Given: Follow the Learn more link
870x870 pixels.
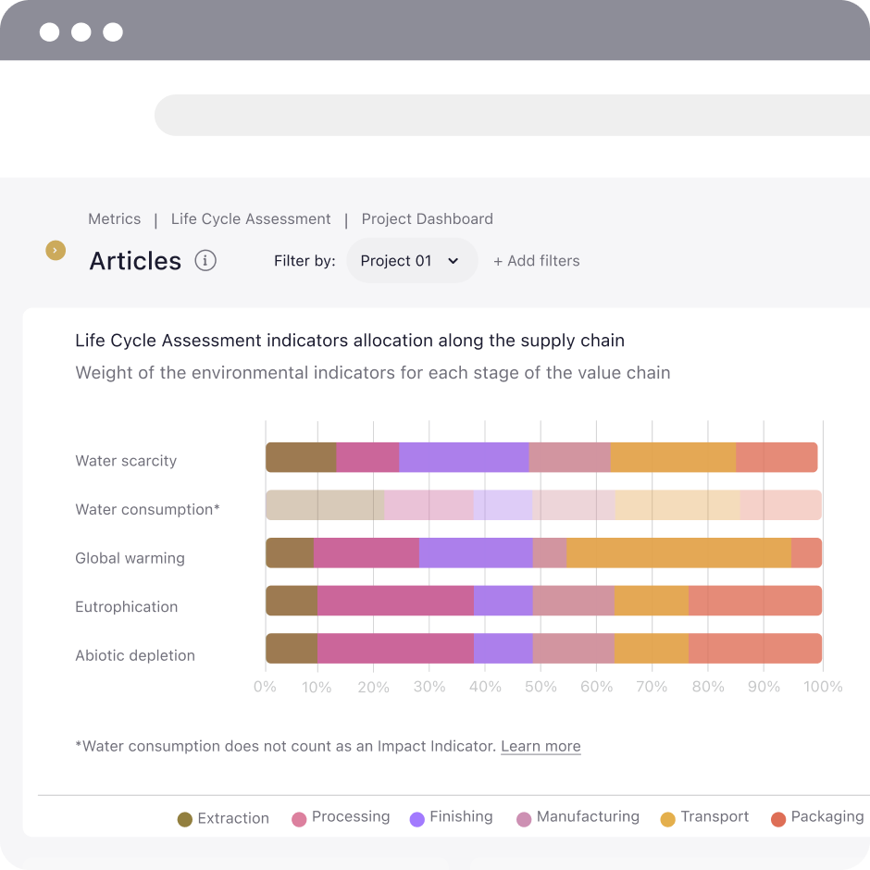Looking at the screenshot, I should coord(541,746).
